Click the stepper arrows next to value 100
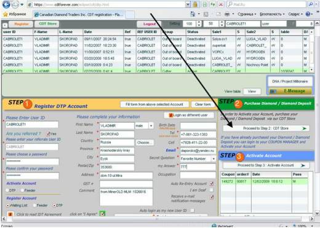Viewport: 320px width, 228px height. pos(199,24)
